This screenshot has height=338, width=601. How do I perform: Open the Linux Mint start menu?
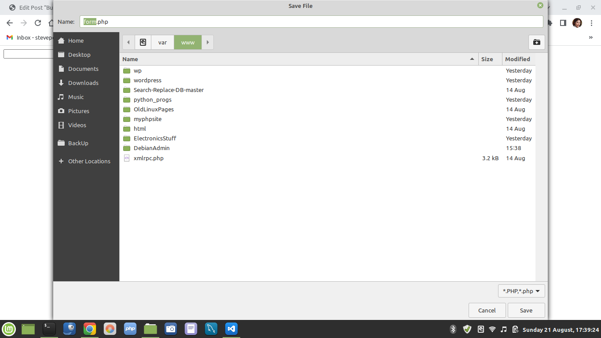coord(9,329)
